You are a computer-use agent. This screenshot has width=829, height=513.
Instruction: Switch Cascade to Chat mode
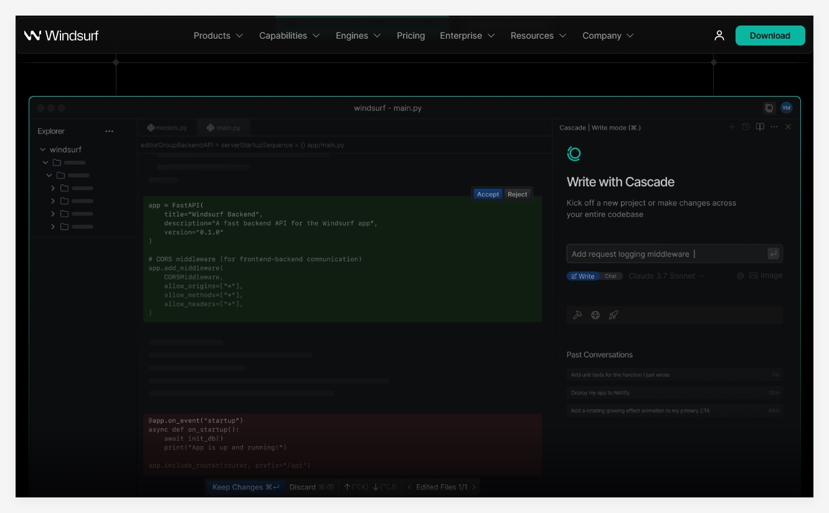point(612,275)
